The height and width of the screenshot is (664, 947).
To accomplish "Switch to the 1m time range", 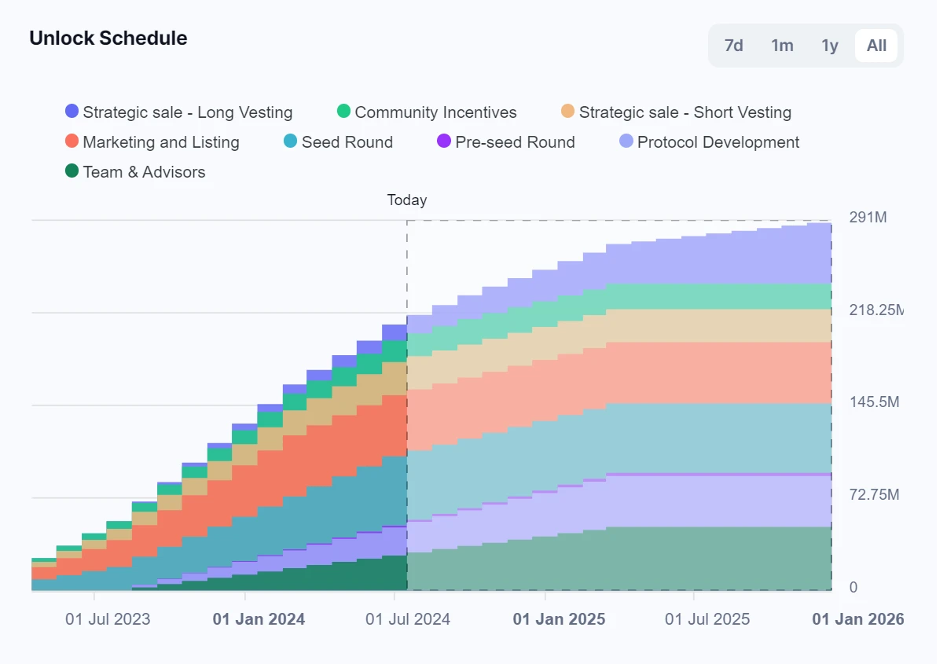I will point(782,46).
